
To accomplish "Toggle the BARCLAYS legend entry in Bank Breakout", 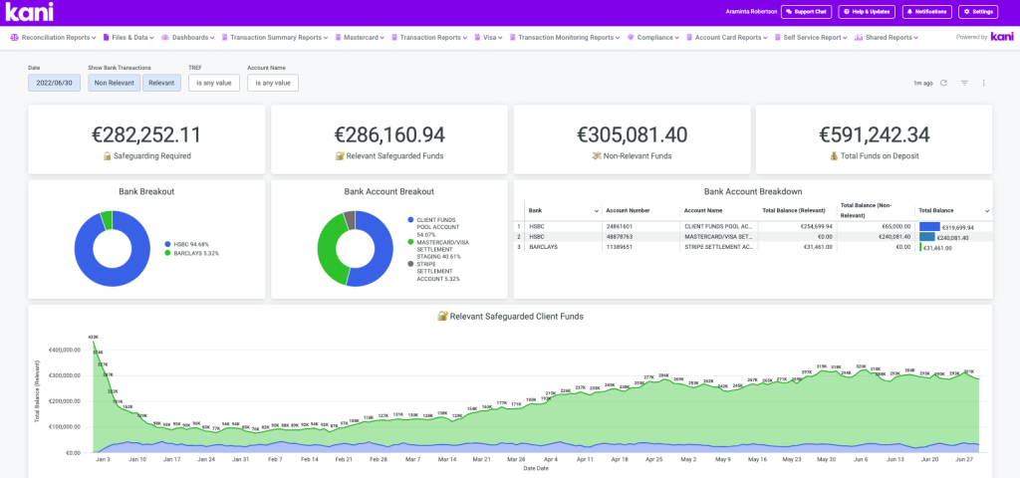I will pos(189,253).
